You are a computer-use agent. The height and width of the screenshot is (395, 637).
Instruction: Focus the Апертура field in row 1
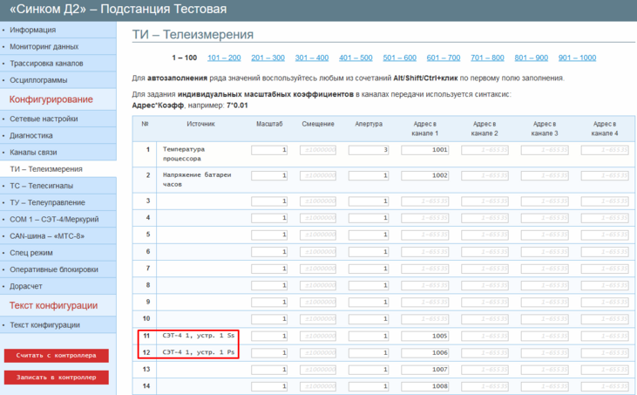368,151
